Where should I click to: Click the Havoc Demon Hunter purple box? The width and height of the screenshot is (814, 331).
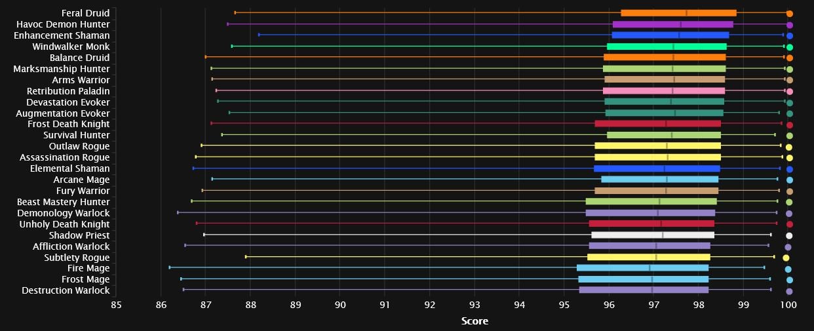coord(673,24)
